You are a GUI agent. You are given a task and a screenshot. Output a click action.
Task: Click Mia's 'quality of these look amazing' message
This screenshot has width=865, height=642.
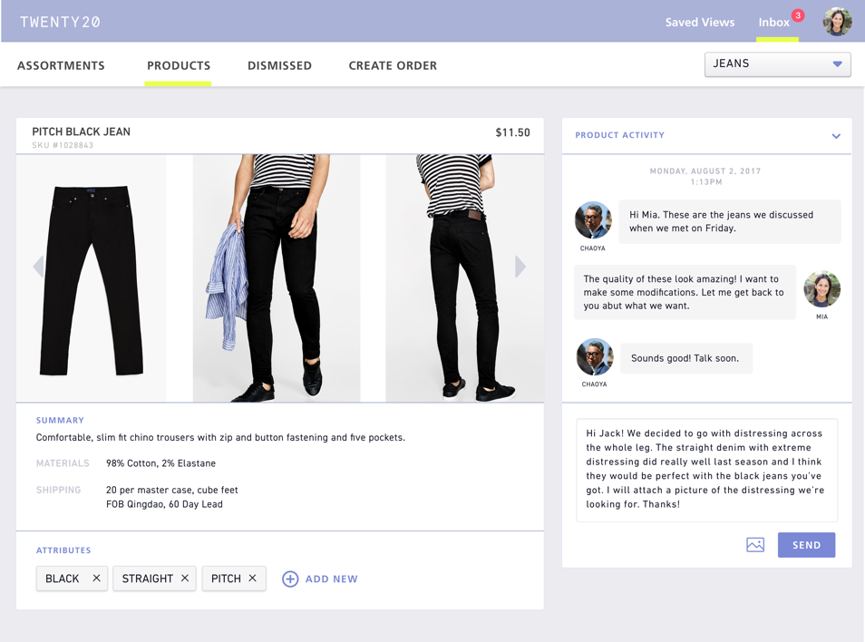(x=685, y=292)
